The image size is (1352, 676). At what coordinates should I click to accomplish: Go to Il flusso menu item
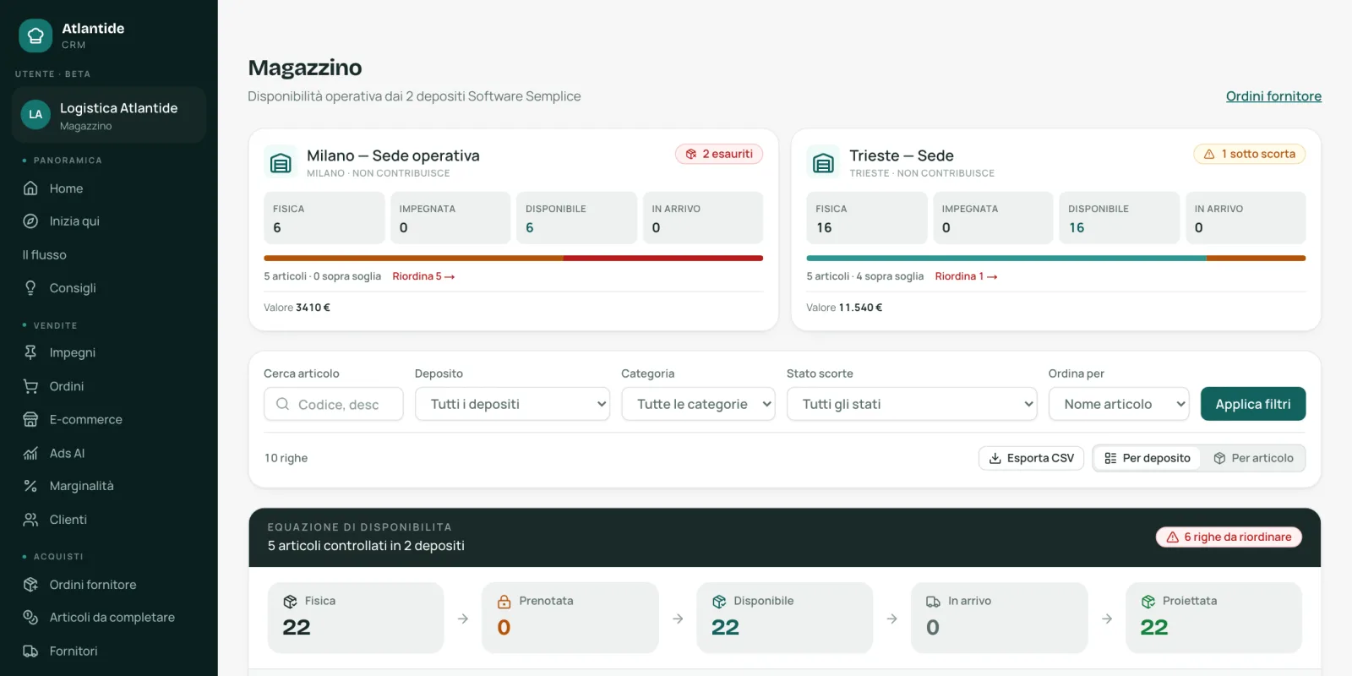click(x=109, y=255)
